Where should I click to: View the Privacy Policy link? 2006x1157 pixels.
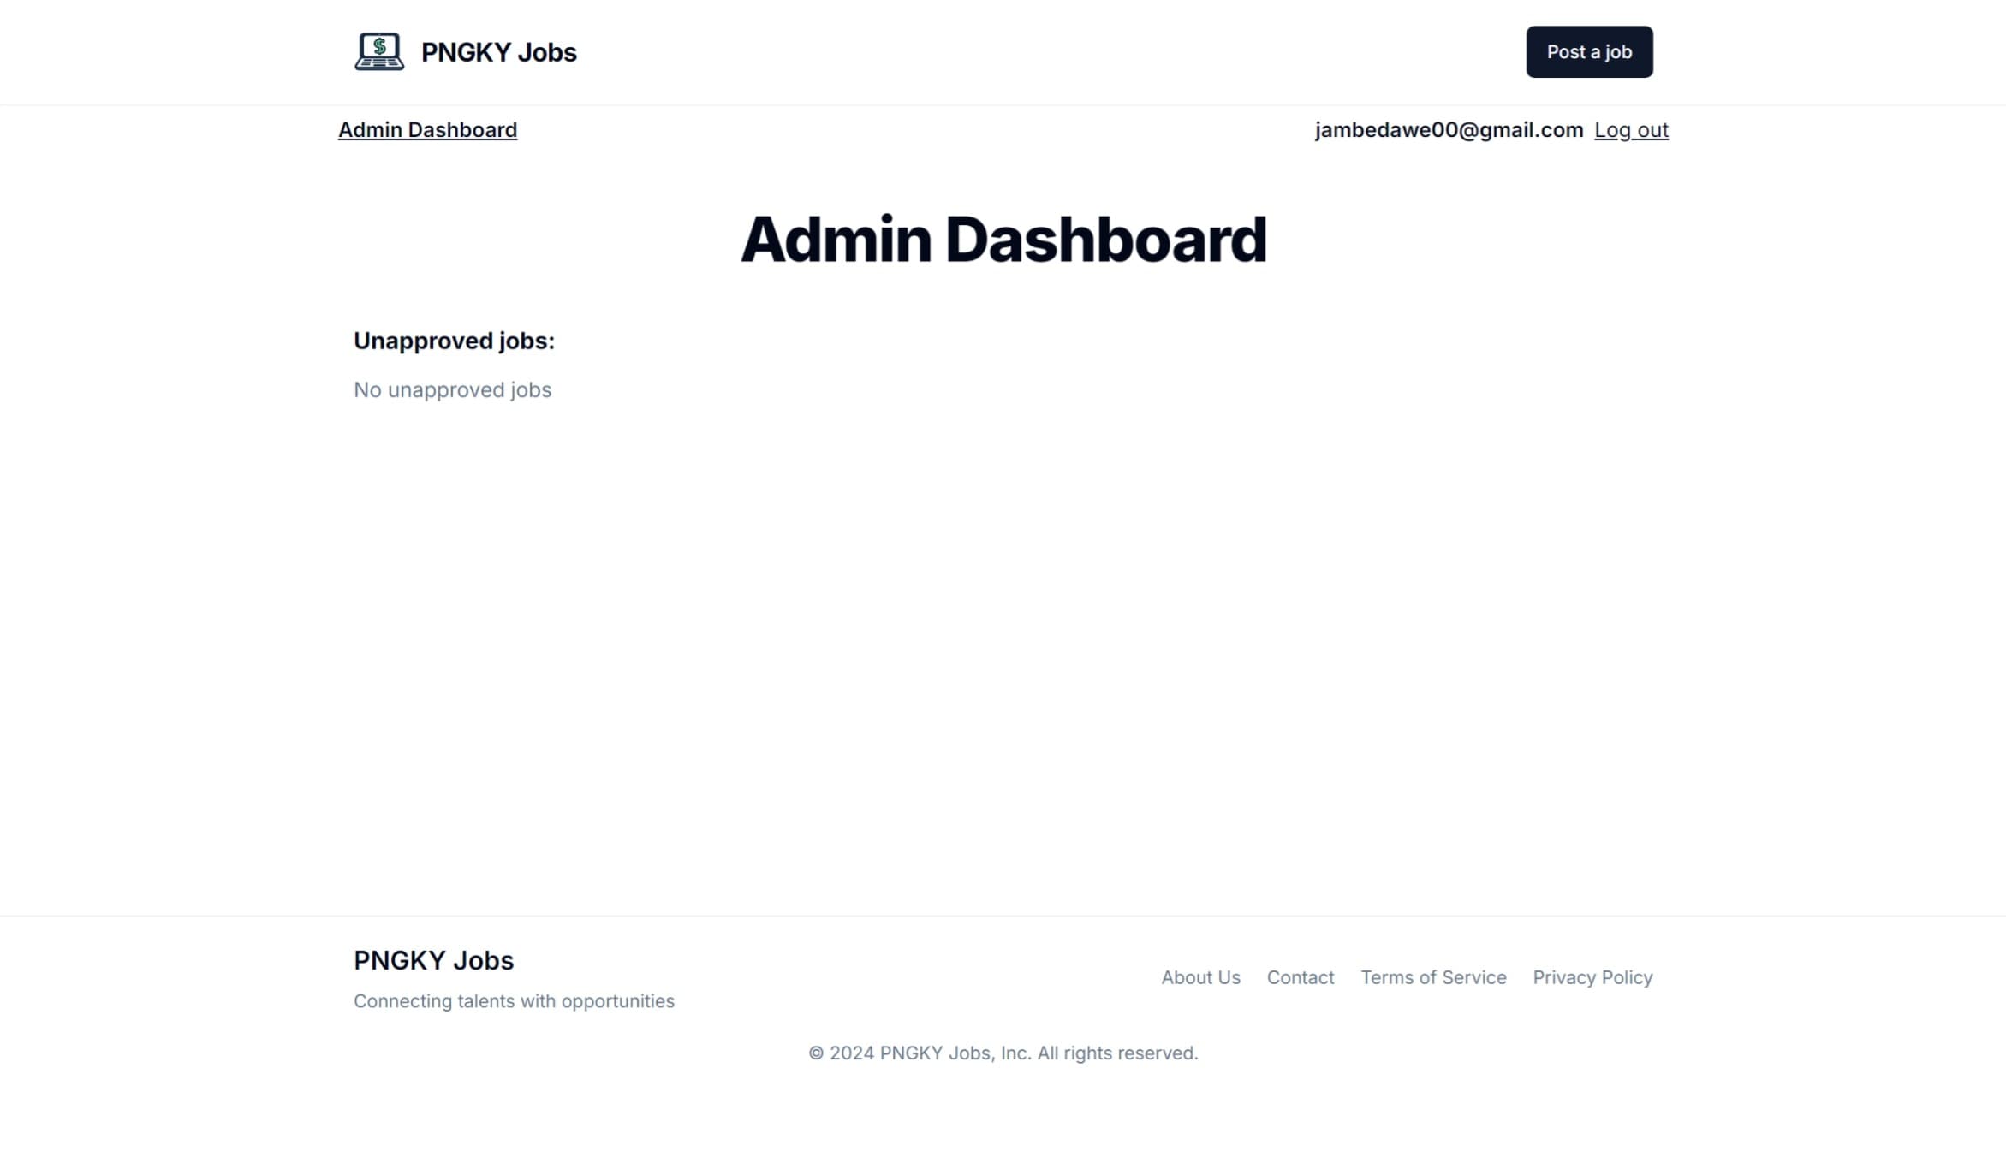pyautogui.click(x=1592, y=977)
